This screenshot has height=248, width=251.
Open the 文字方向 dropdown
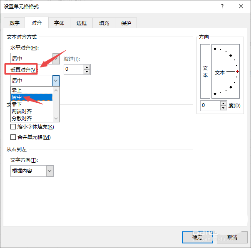coord(50,171)
